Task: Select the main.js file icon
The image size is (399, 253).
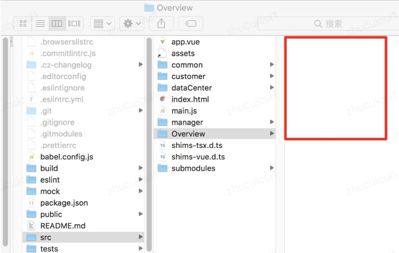Action: 163,111
